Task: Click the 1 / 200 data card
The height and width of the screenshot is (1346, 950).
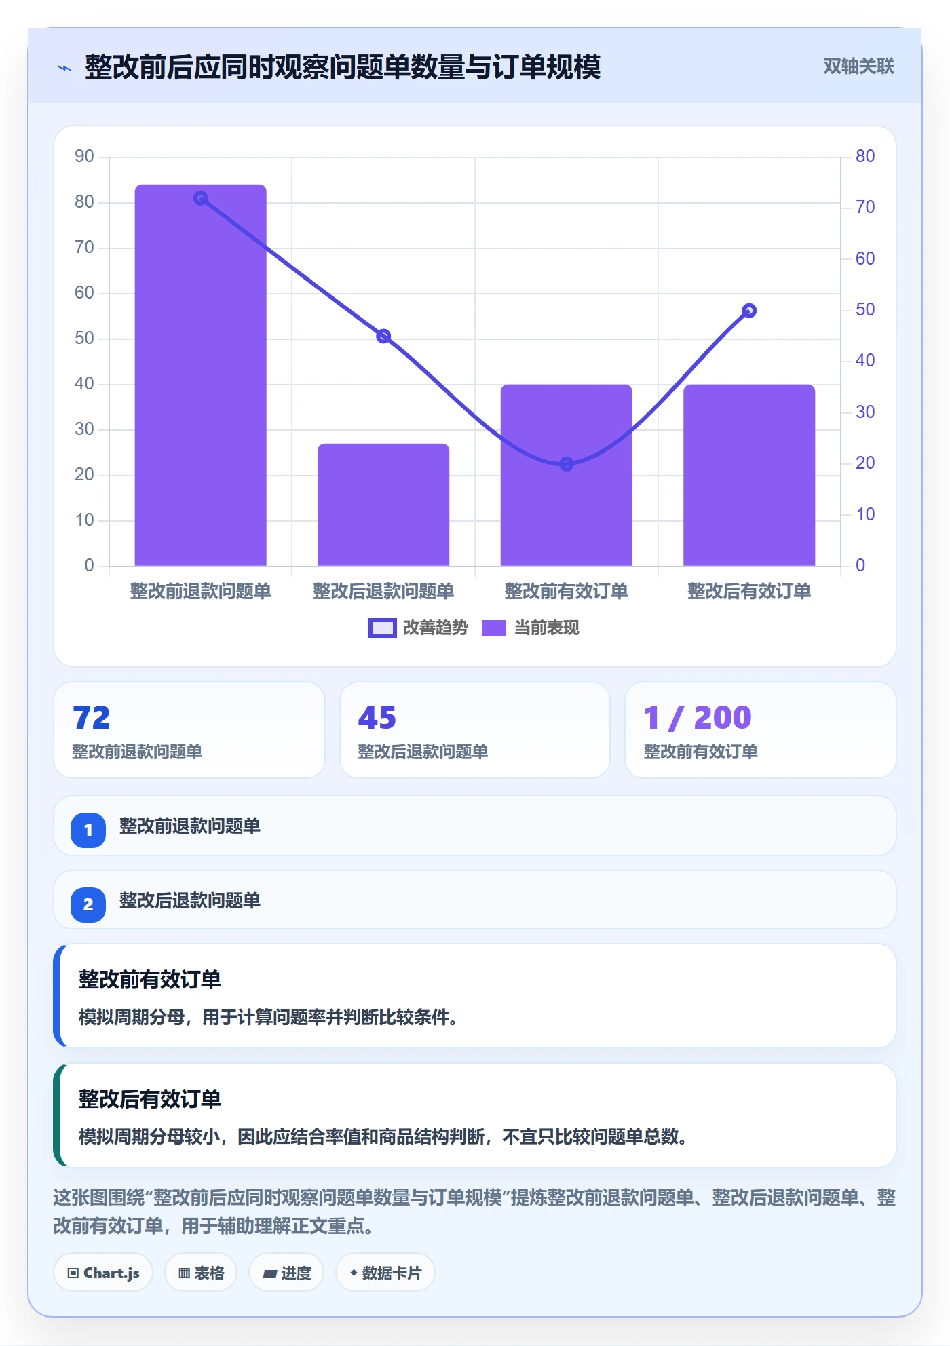Action: point(760,730)
